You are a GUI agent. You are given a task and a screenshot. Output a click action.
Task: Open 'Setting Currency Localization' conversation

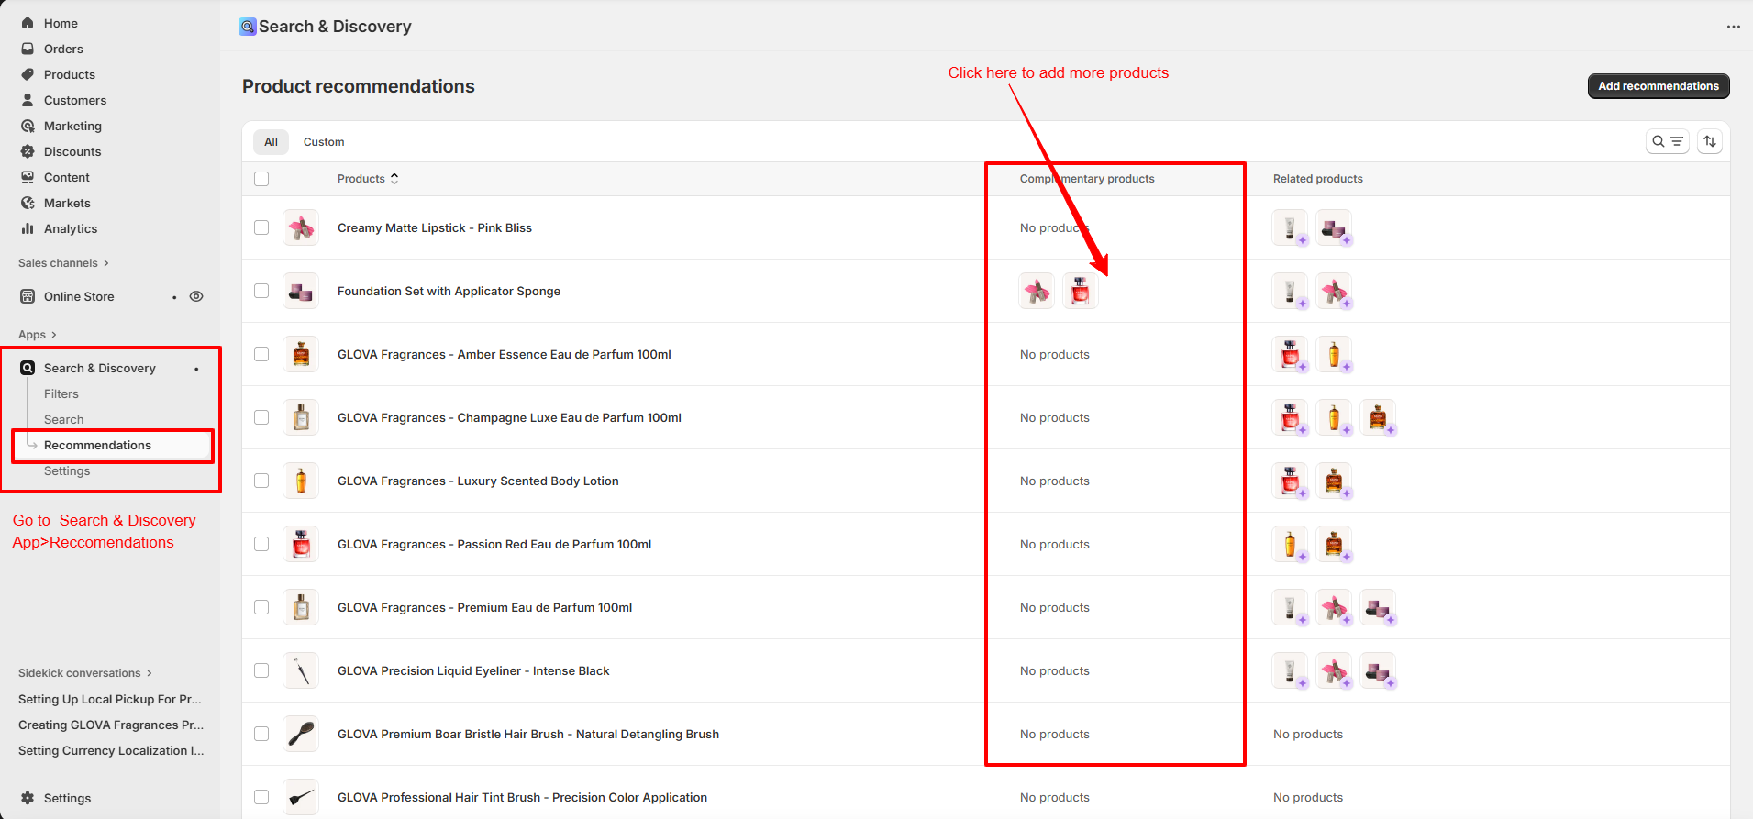[111, 750]
